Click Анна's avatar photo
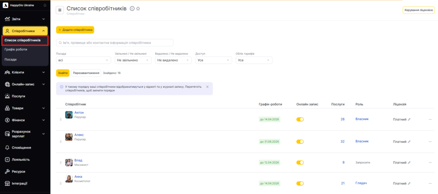 (x=69, y=179)
